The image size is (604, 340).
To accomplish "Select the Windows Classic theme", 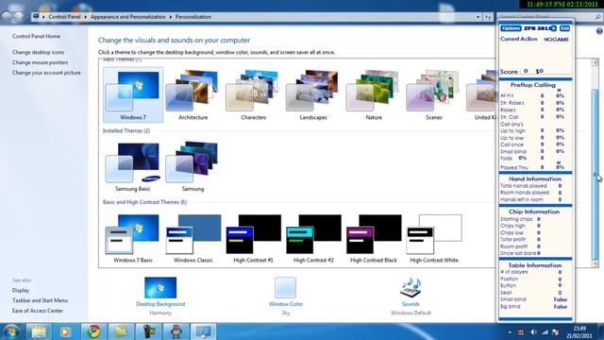I will [x=193, y=238].
